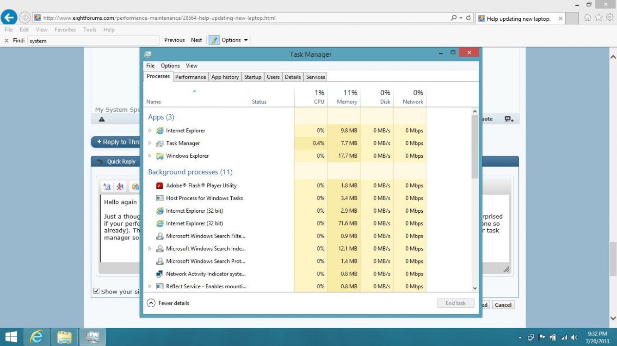
Task: Expand the Reflect Service process group
Action: coord(150,286)
